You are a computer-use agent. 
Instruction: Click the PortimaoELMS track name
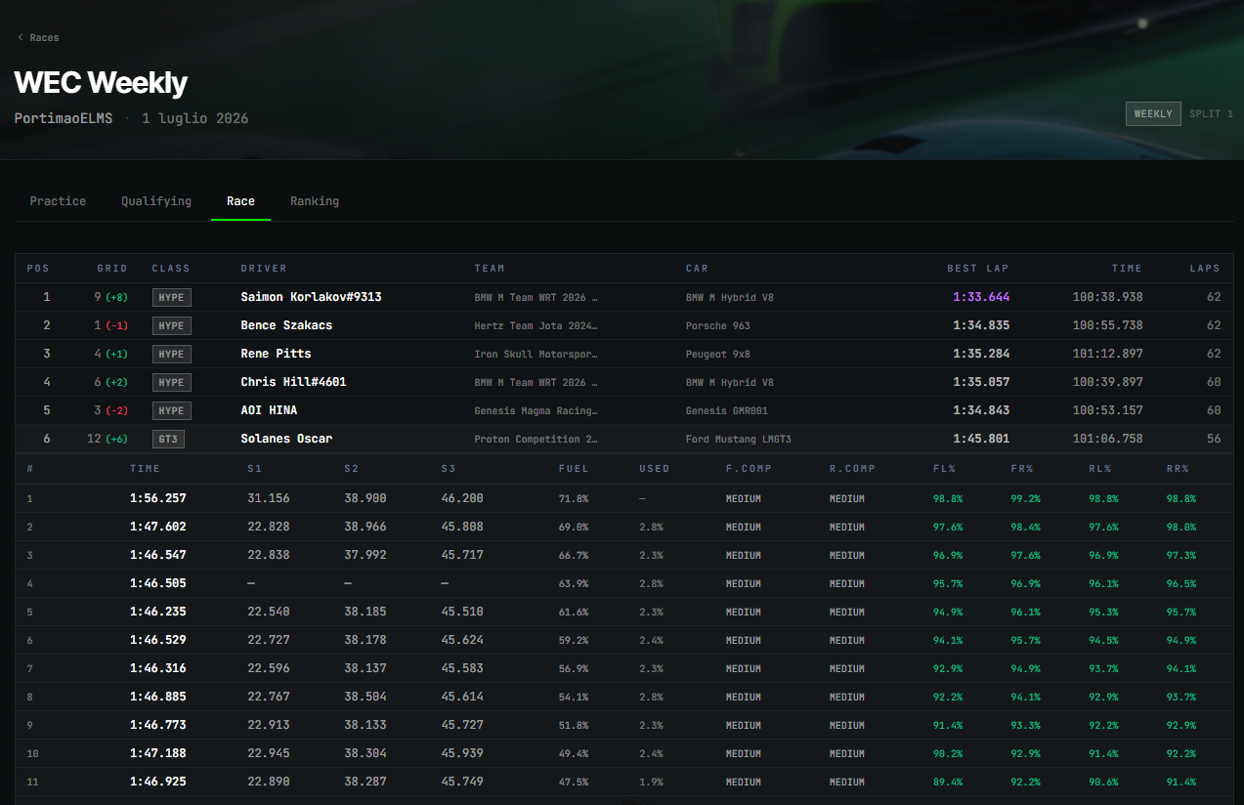coord(64,118)
